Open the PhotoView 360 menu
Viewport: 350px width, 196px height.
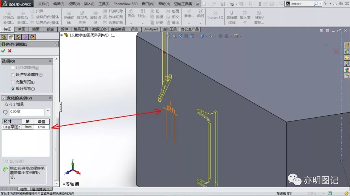125,4
